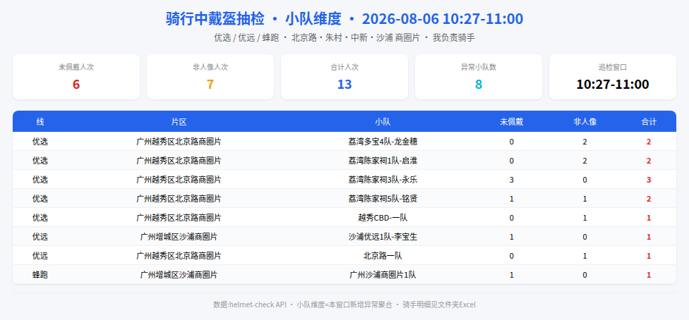Select the 合计人次 card label

click(344, 67)
